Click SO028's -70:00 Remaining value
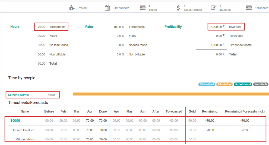This screenshot has height=145, width=269. (x=210, y=121)
